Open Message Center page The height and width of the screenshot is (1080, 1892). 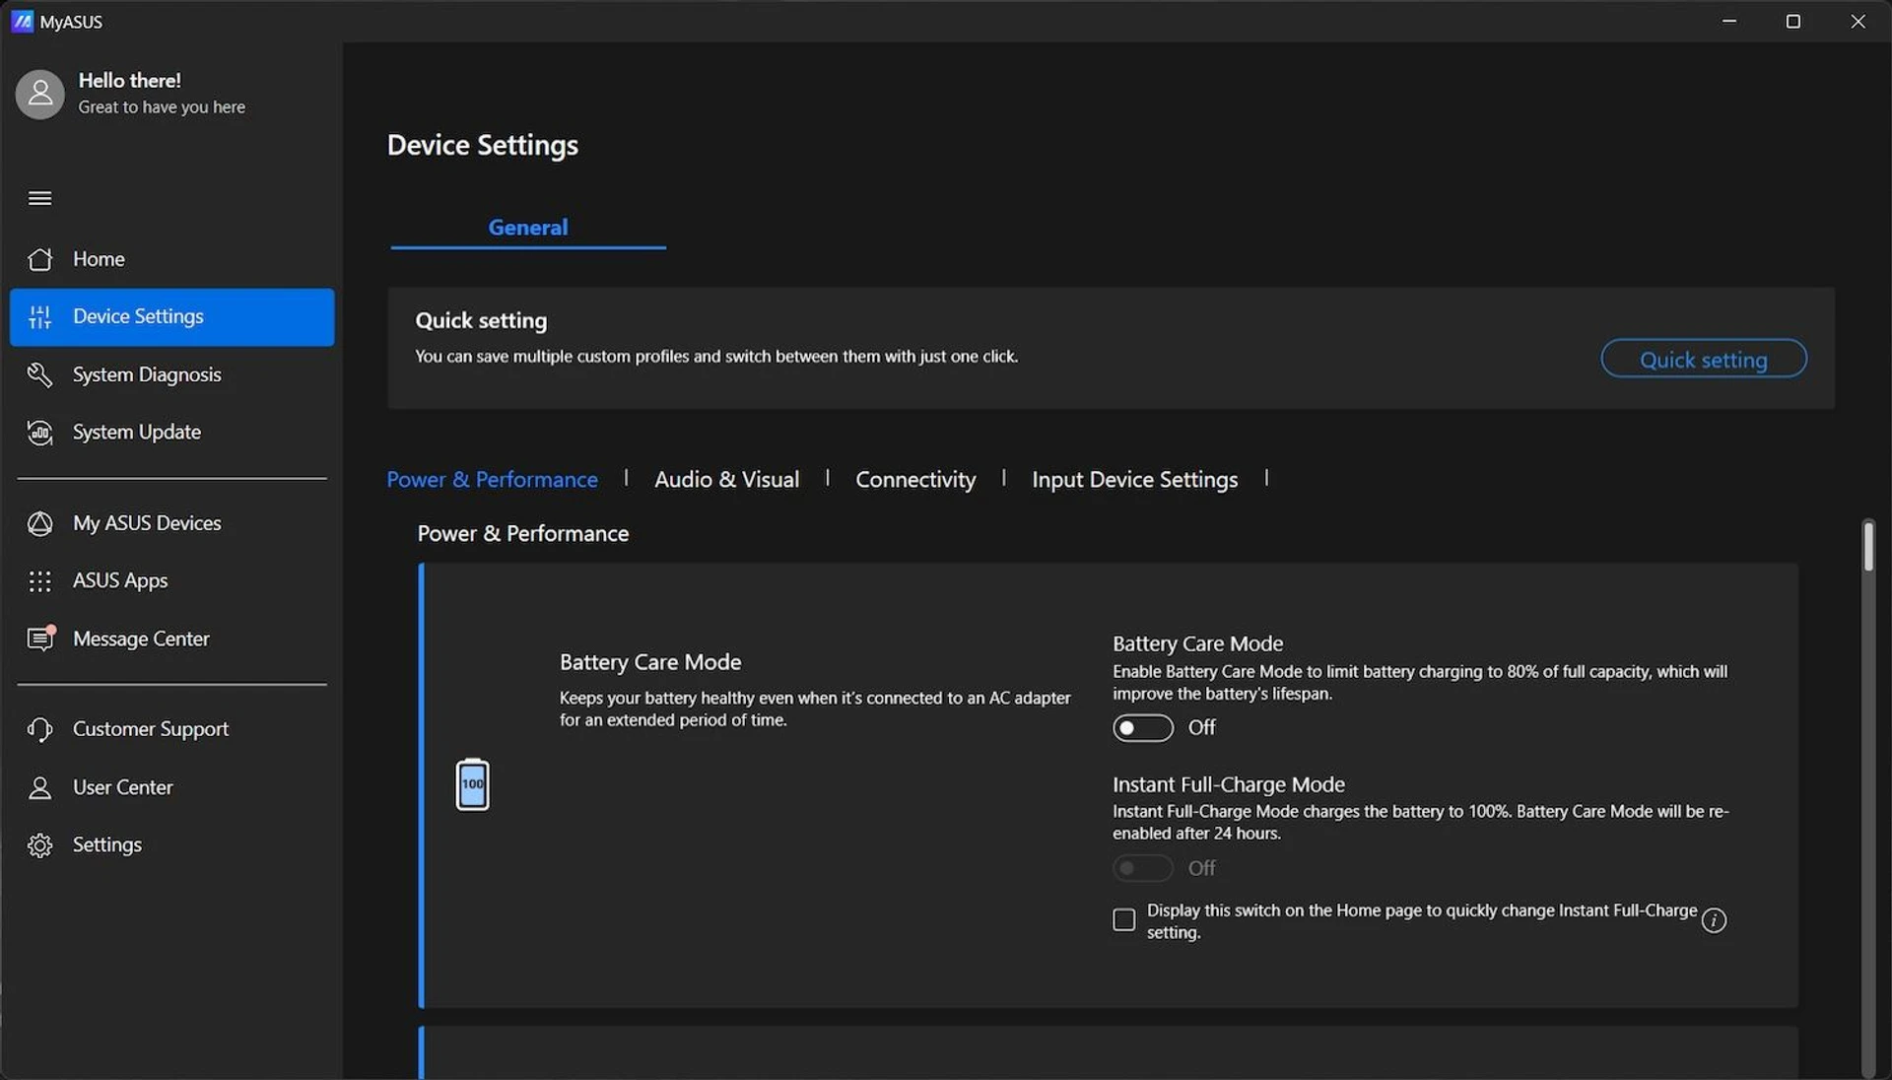pos(171,639)
